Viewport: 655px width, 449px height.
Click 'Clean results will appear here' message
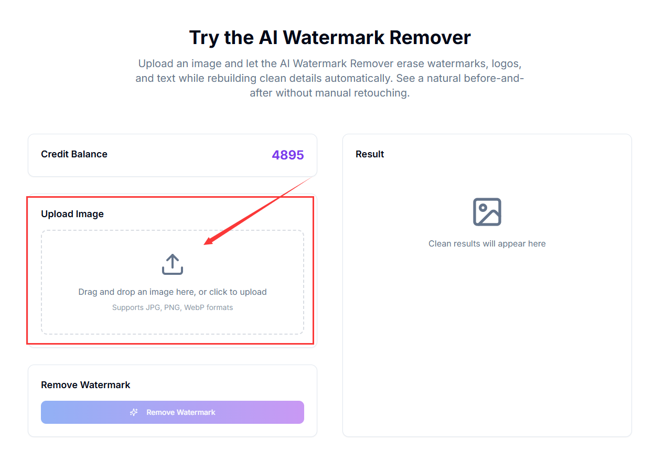487,243
